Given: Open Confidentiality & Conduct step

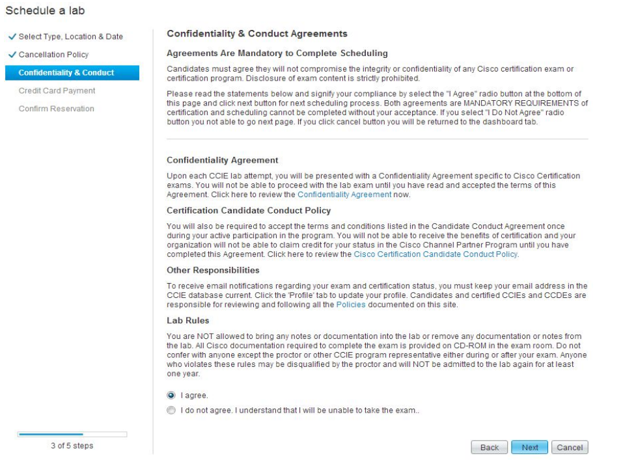Looking at the screenshot, I should point(72,73).
